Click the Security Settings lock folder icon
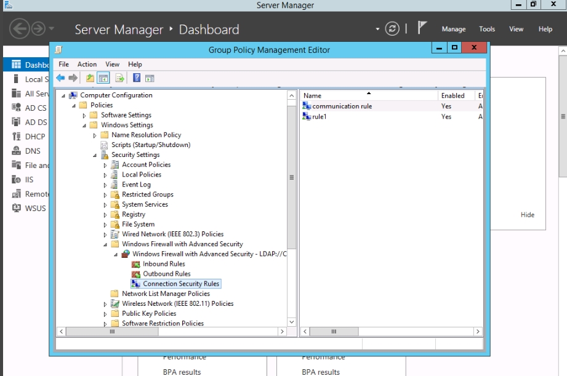 [105, 155]
